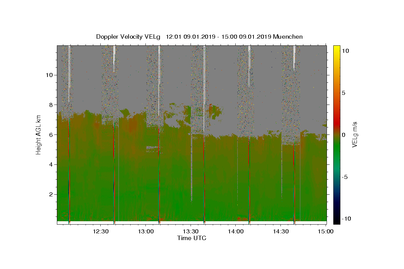
Task: Click the 4 km height tick label
Action: pos(51,165)
